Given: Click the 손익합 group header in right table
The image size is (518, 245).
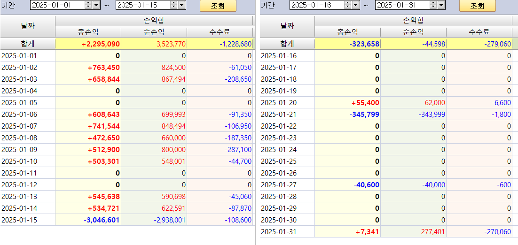Looking at the screenshot, I should 413,21.
